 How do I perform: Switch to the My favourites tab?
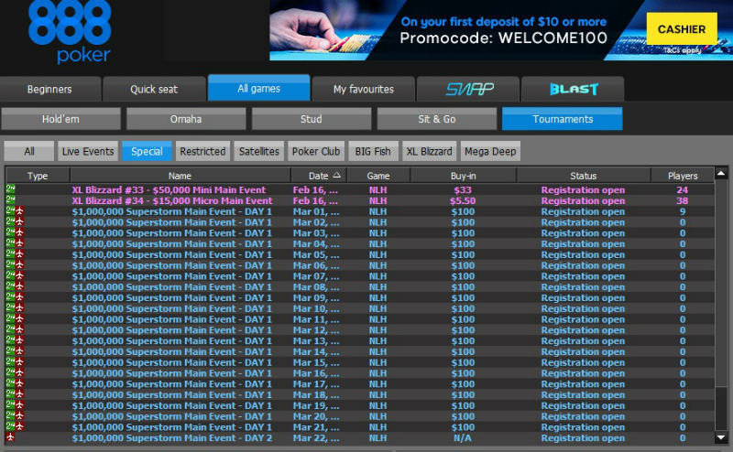[x=363, y=89]
